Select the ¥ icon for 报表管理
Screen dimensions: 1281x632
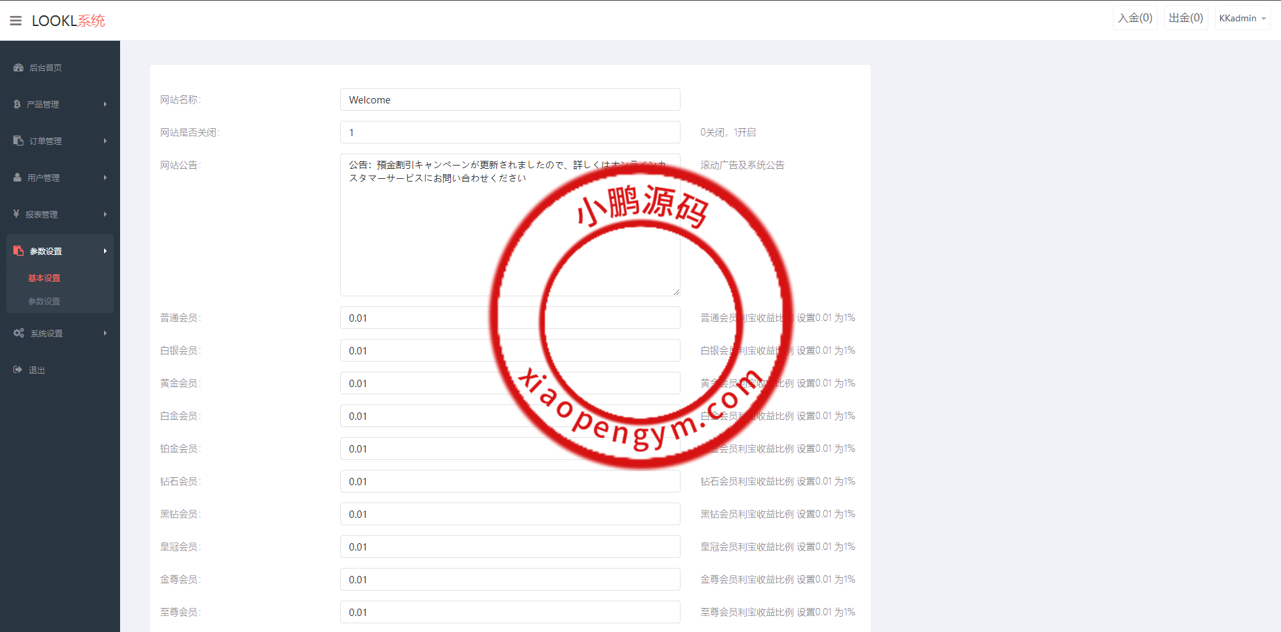(16, 214)
